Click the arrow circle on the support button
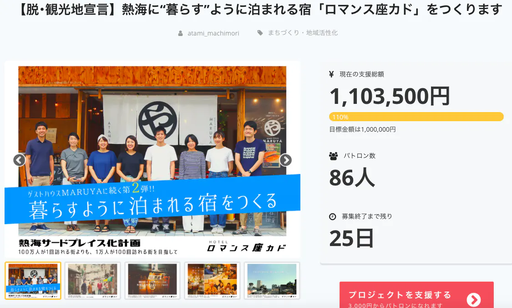This screenshot has height=308, width=512. 473,299
